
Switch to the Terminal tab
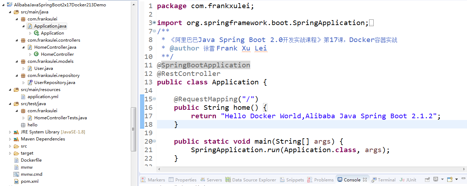[x=383, y=180]
